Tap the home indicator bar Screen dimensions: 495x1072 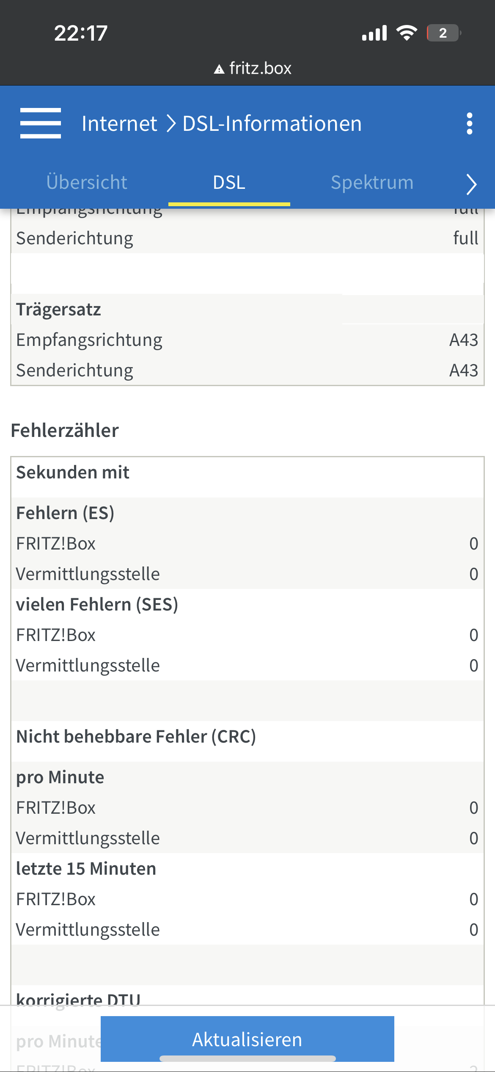pos(247,1058)
